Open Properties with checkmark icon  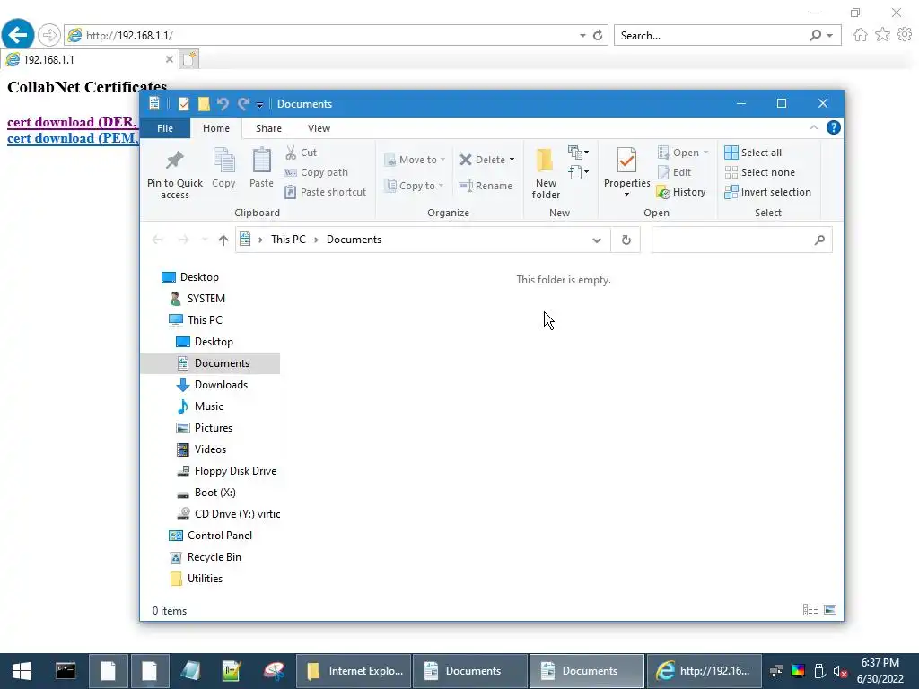626,171
